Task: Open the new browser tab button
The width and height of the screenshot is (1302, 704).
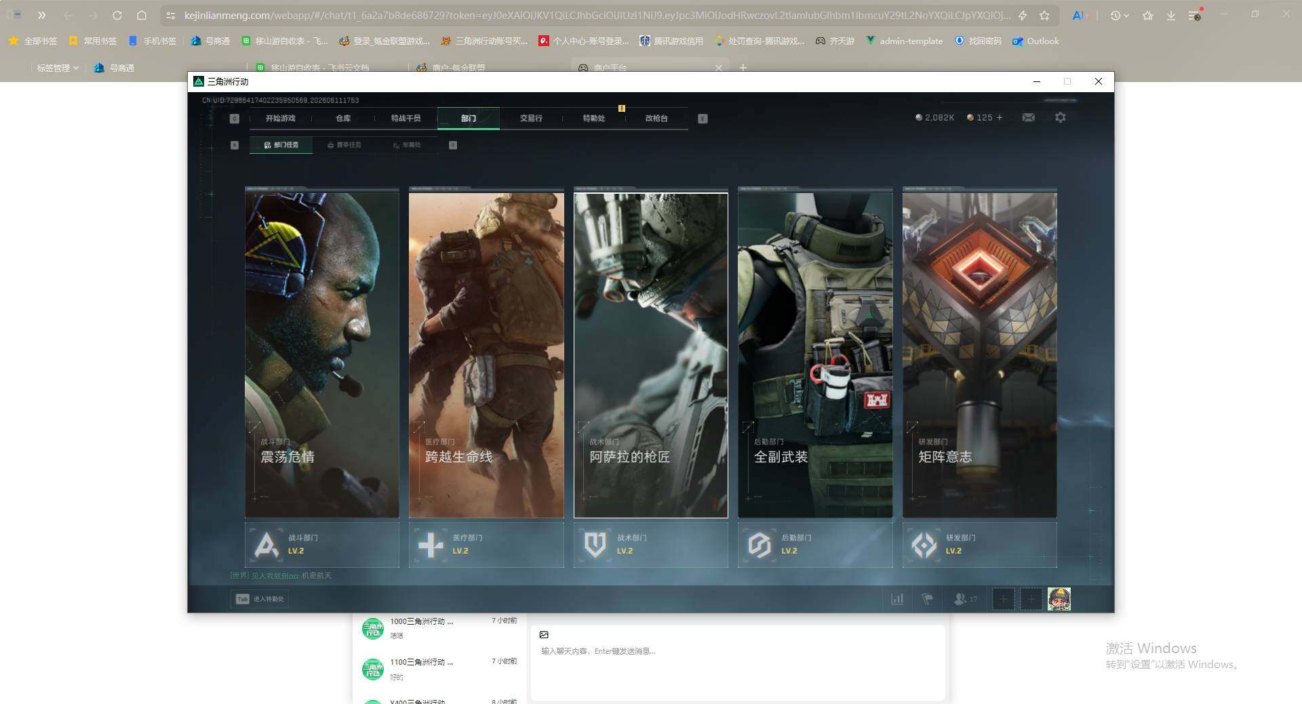Action: coord(743,68)
